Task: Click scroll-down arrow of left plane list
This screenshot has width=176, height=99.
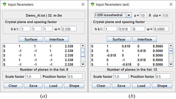Action: [x=83, y=64]
